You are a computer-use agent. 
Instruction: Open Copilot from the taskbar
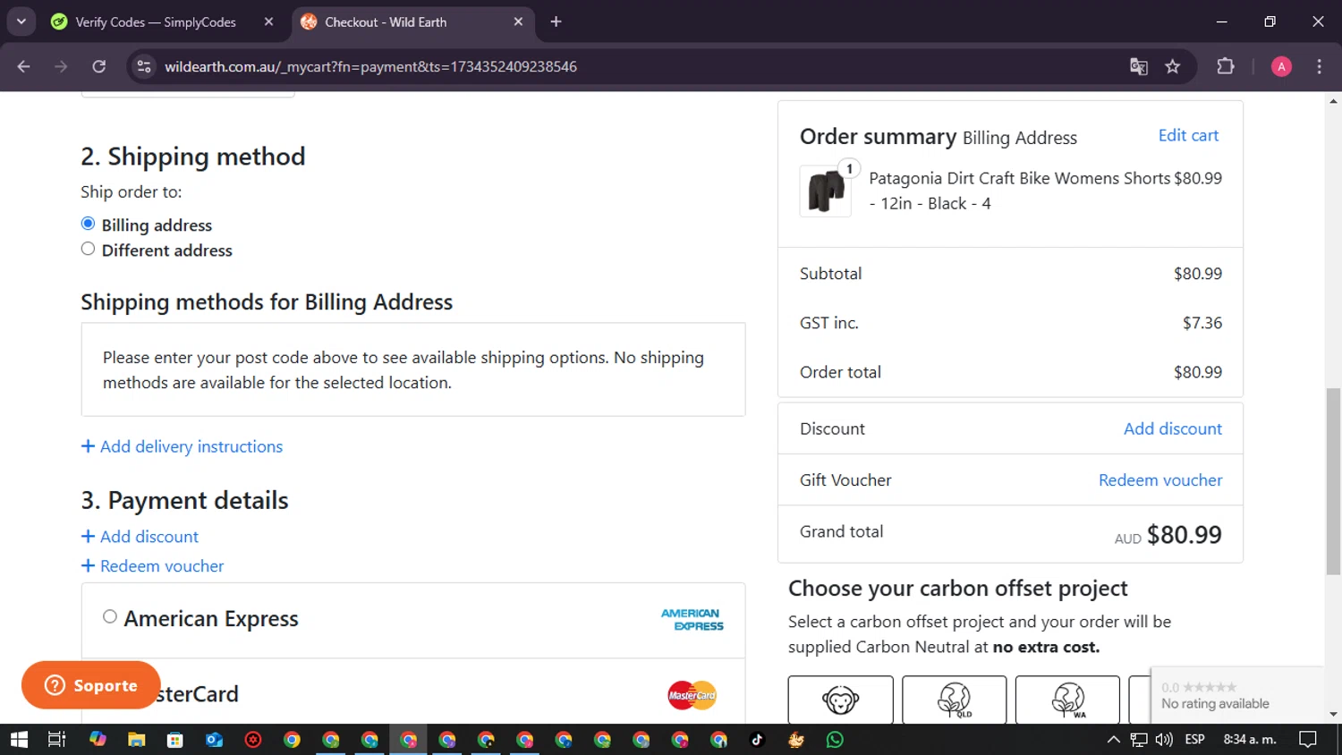coord(98,740)
